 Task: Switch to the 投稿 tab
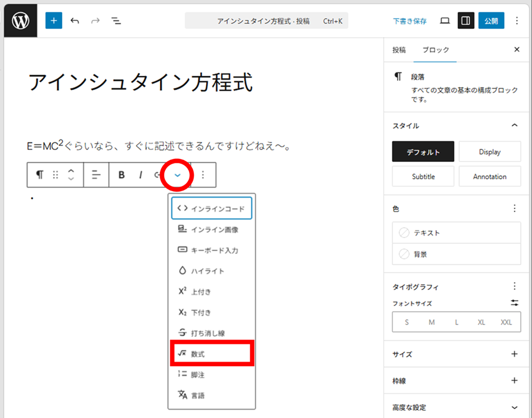[x=399, y=50]
